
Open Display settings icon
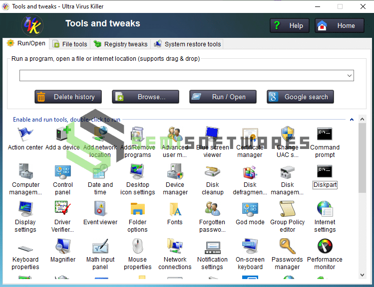click(x=25, y=208)
